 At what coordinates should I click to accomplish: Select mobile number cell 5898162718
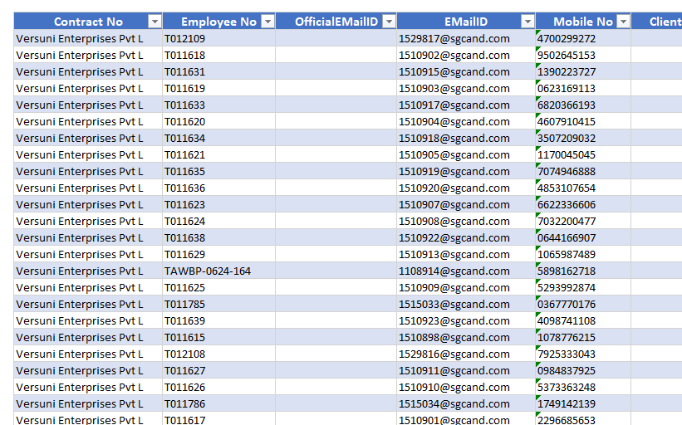(583, 271)
